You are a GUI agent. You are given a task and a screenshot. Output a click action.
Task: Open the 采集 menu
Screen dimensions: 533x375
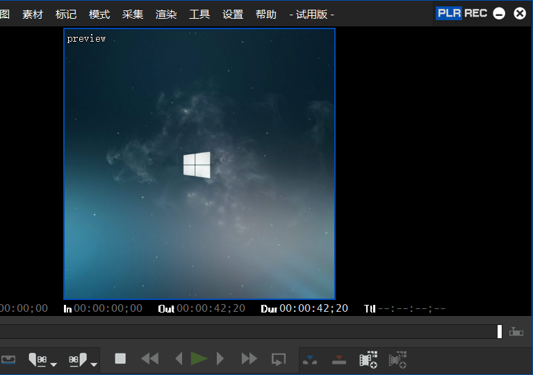coord(133,15)
